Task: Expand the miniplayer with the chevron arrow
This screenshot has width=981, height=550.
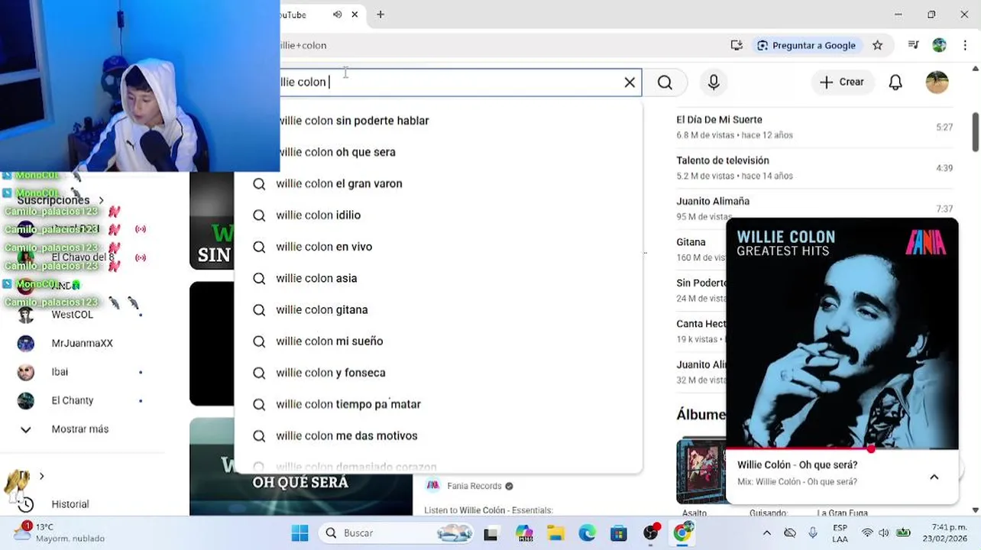Action: pos(934,477)
